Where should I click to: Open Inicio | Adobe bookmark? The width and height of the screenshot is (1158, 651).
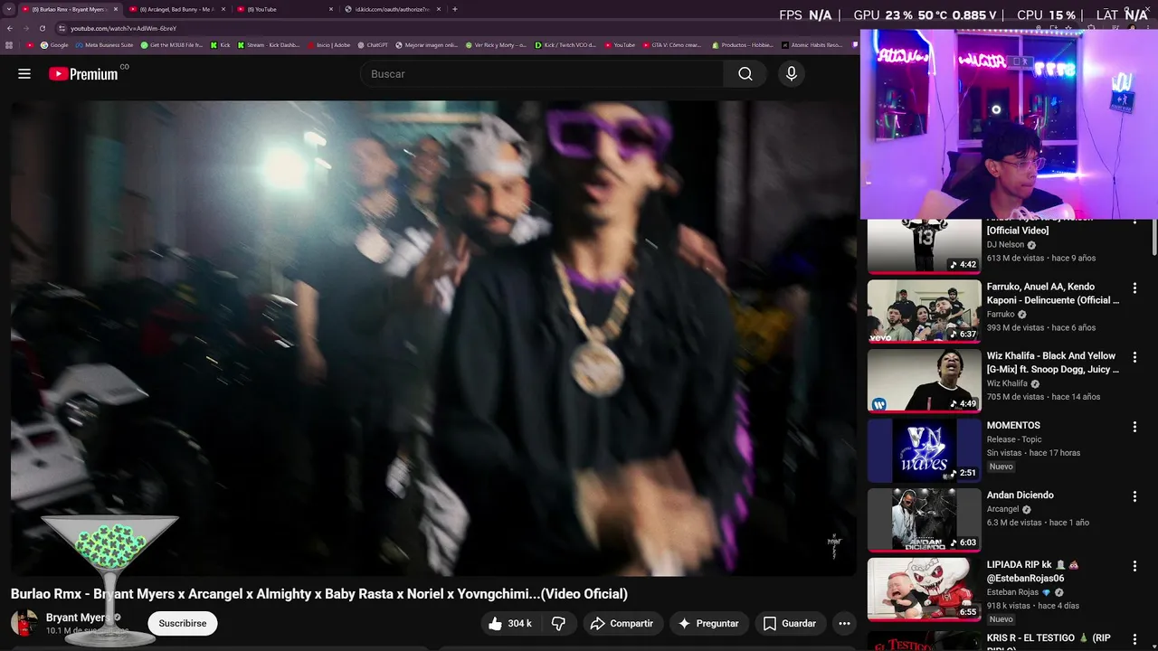click(328, 44)
